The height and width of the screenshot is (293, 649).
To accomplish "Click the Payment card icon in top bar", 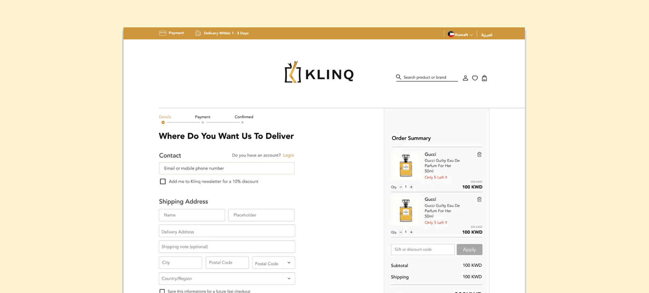I will pyautogui.click(x=163, y=33).
